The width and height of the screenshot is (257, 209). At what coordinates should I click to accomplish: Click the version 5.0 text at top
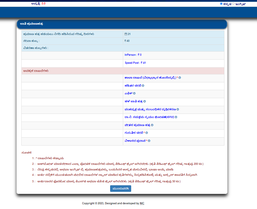(38, 4)
